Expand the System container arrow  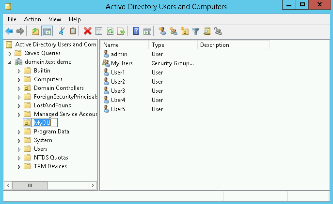pos(19,141)
